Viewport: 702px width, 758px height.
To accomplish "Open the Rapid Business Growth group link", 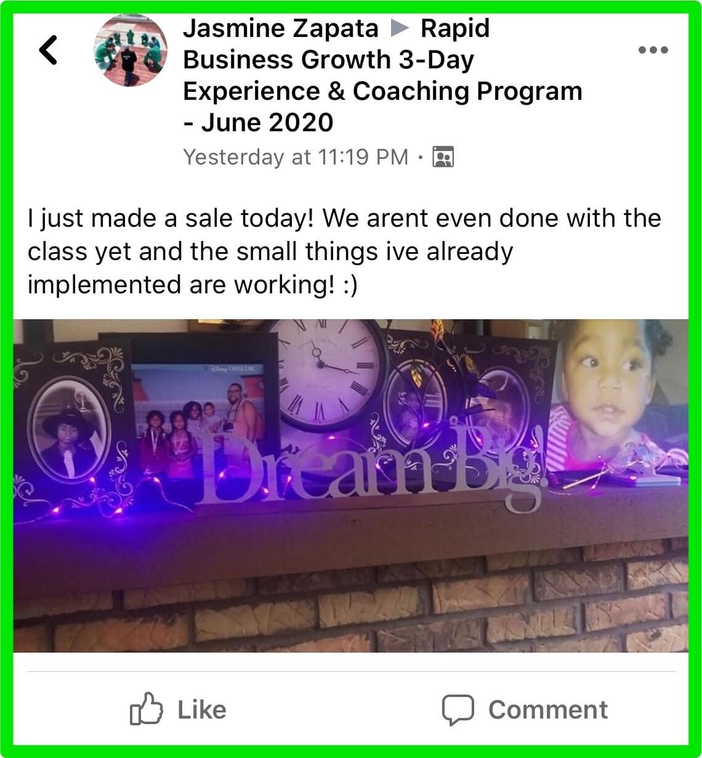I will [x=382, y=75].
